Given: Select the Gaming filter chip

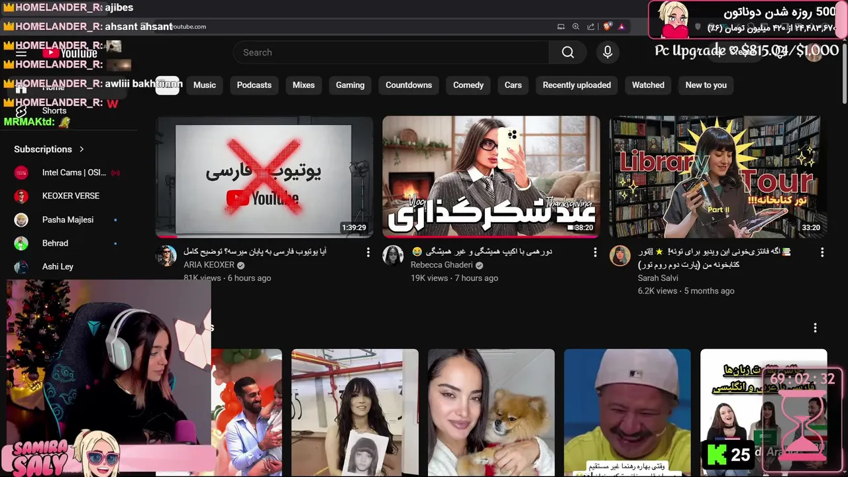Looking at the screenshot, I should (x=350, y=85).
